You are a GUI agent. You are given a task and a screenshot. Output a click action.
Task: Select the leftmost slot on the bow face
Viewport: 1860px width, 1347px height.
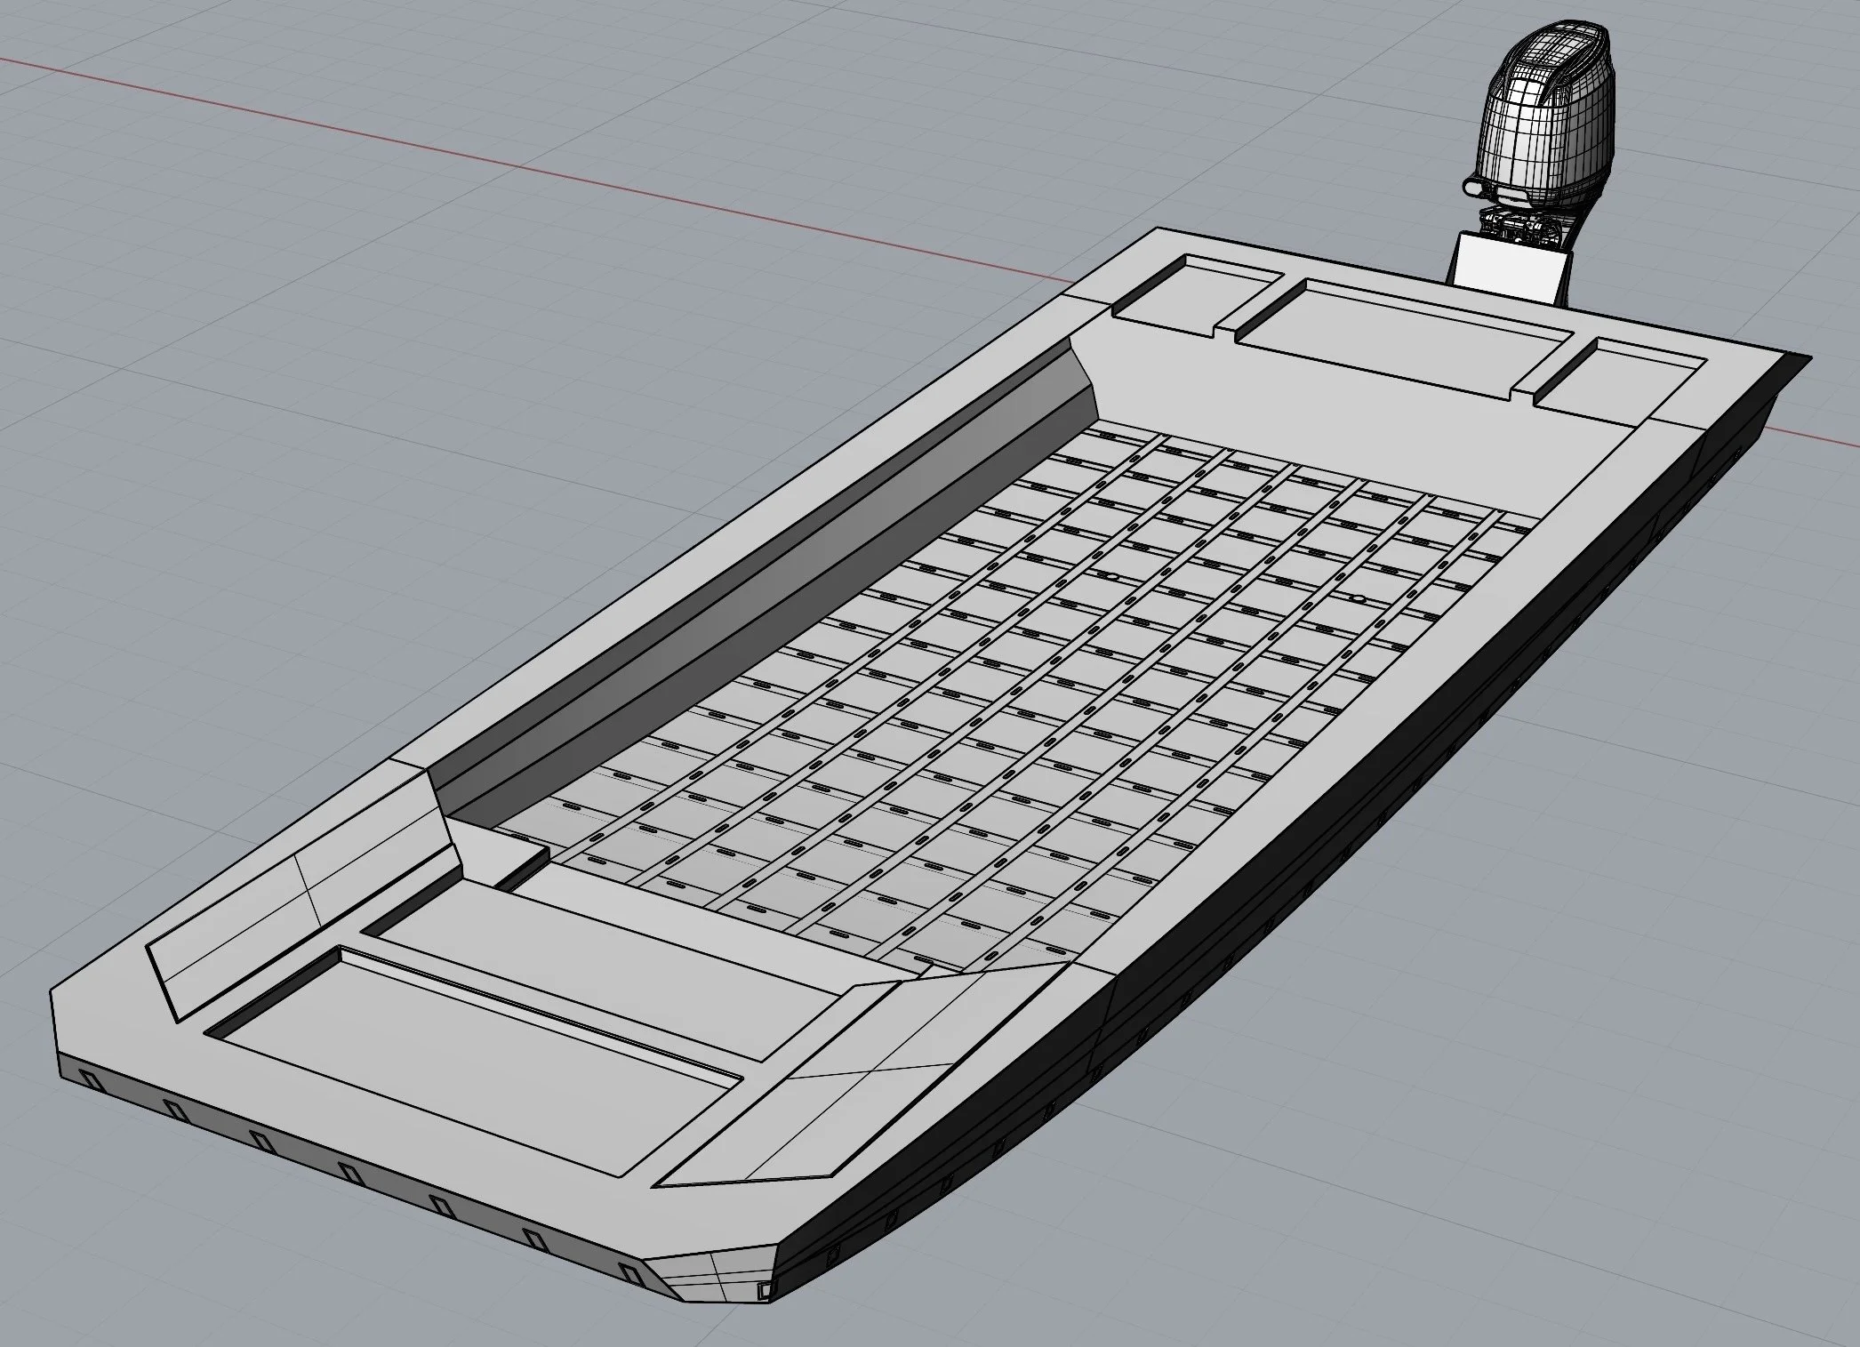(91, 1079)
